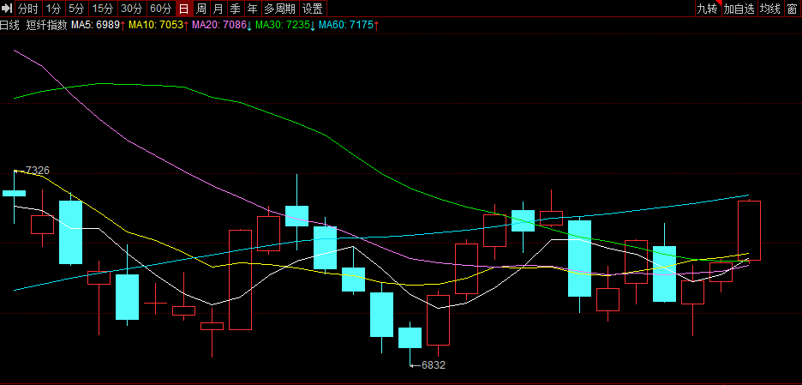Select the 5分 period tab

pyautogui.click(x=77, y=9)
